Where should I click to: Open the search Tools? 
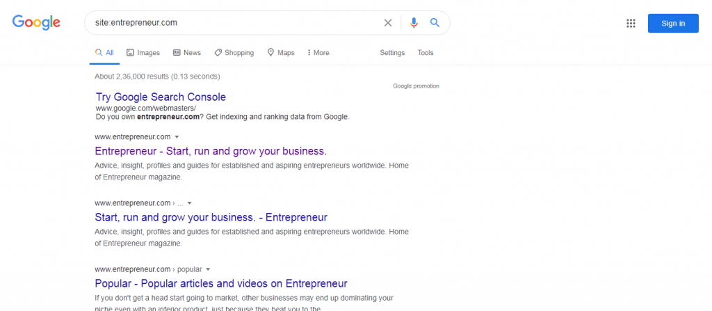[426, 53]
